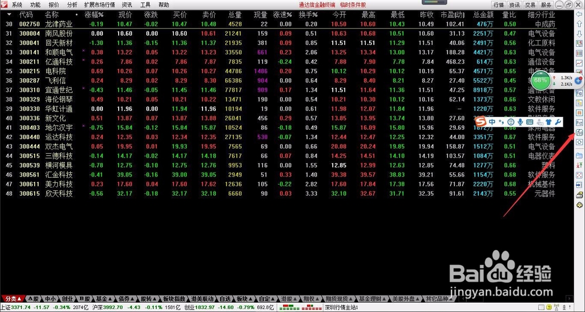The height and width of the screenshot is (312, 585).
Task: Expand the 港股▲ tab menu
Action: (289, 299)
